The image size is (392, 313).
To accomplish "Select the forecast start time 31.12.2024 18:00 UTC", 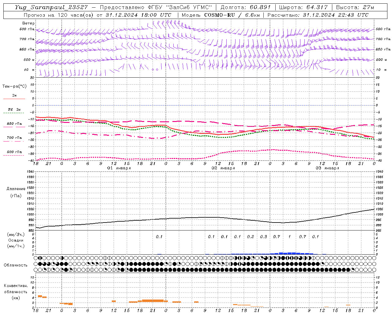I will click(x=138, y=15).
